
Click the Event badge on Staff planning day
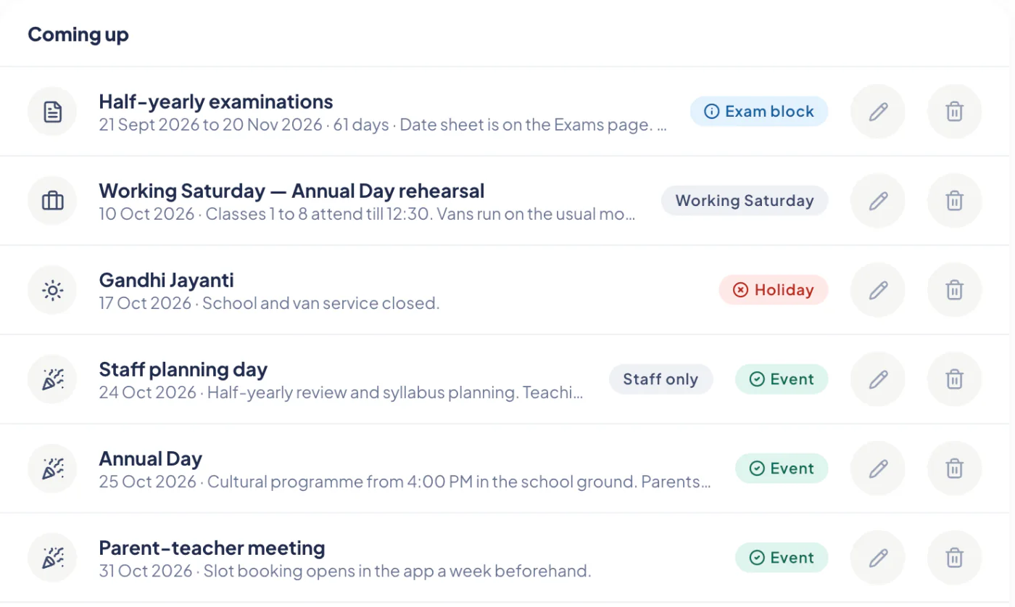pos(782,379)
